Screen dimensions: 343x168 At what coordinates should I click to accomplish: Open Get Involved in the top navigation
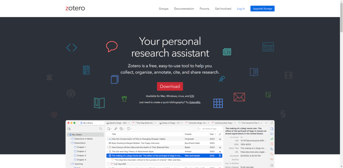pyautogui.click(x=223, y=9)
